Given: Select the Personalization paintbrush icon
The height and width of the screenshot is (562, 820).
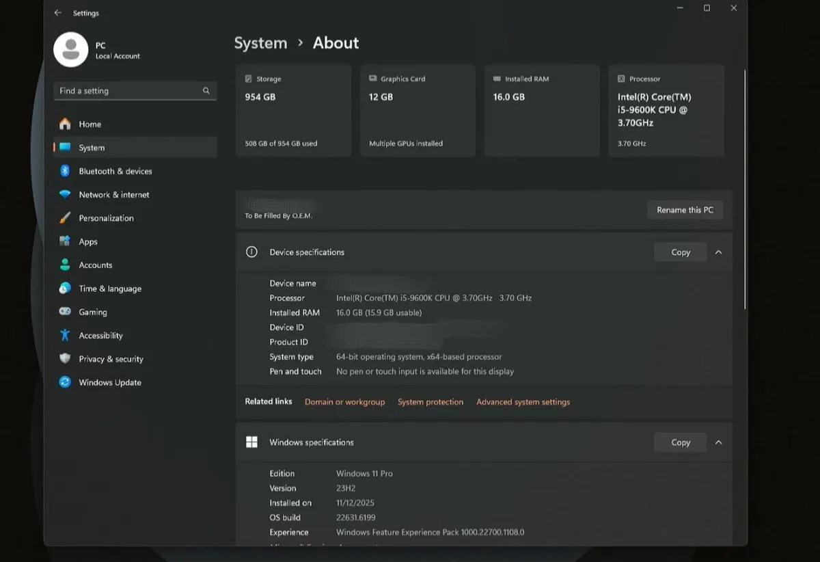Looking at the screenshot, I should (65, 218).
